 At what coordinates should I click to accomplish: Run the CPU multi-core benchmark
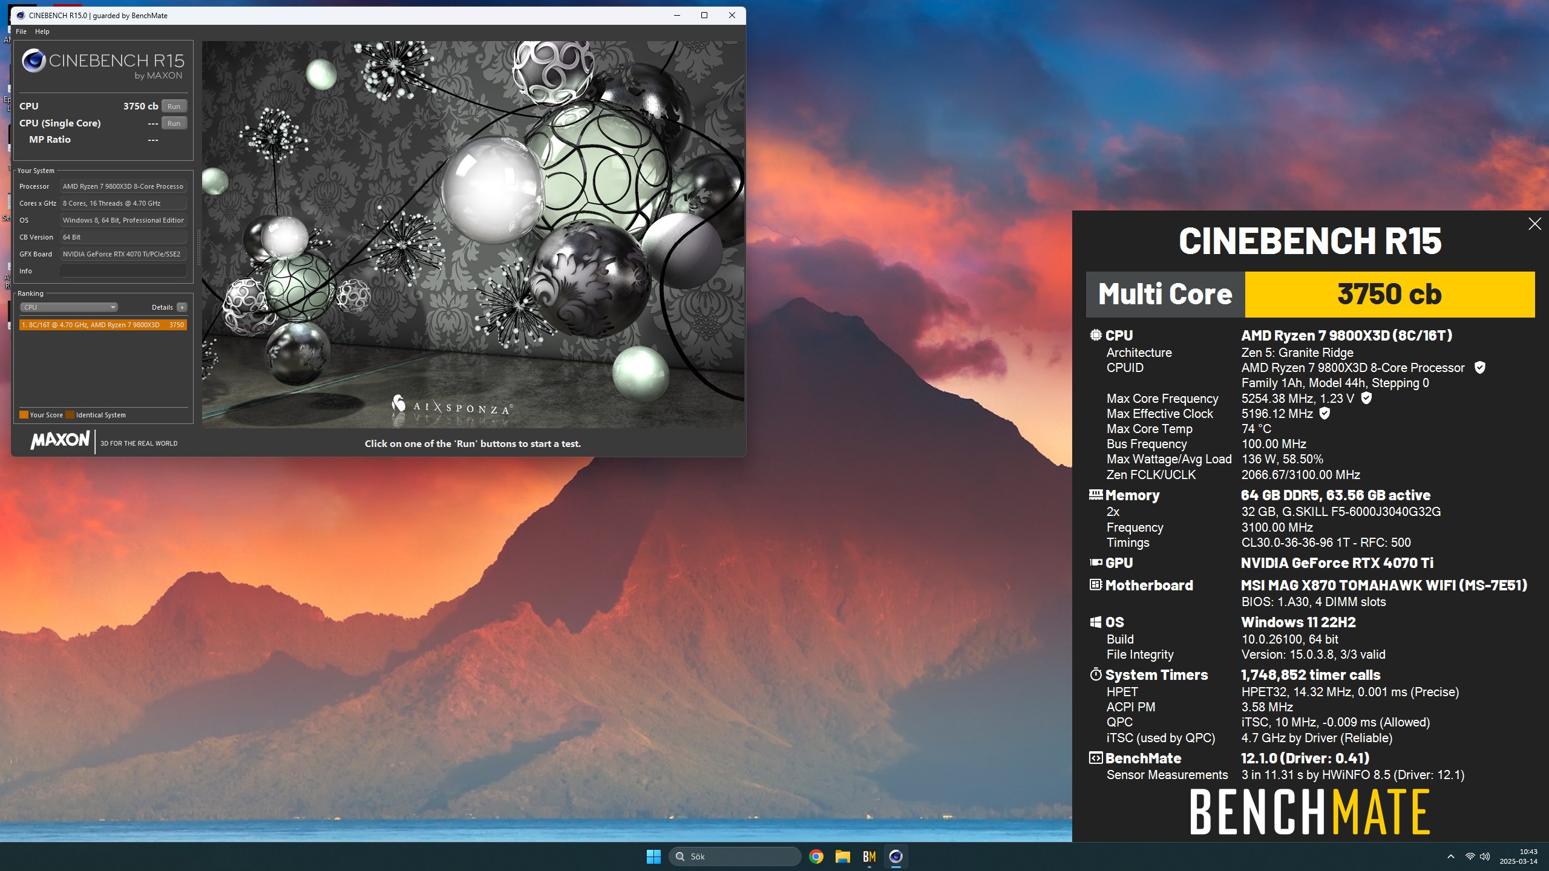tap(174, 106)
